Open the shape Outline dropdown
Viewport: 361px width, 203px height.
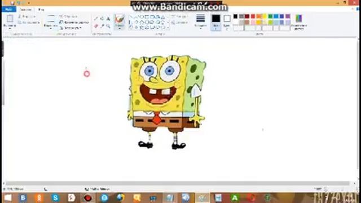(x=179, y=16)
